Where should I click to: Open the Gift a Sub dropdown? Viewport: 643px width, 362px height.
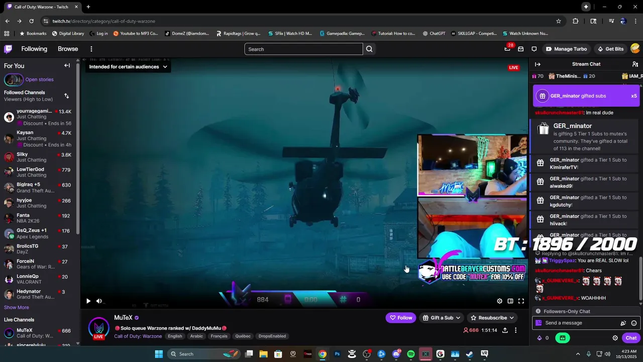[442, 318]
